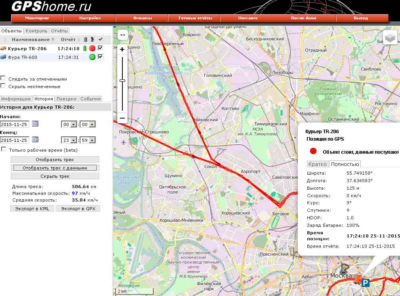Image resolution: width=400 pixels, height=296 pixels.
Task: Click Экспорт в KML button
Action: click(32, 209)
